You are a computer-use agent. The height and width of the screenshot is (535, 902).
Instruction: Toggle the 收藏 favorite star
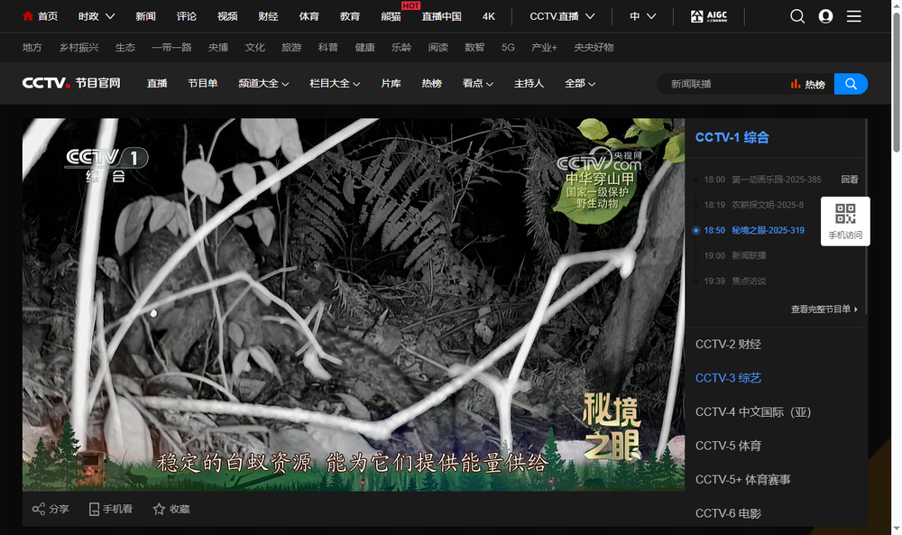[x=158, y=509]
